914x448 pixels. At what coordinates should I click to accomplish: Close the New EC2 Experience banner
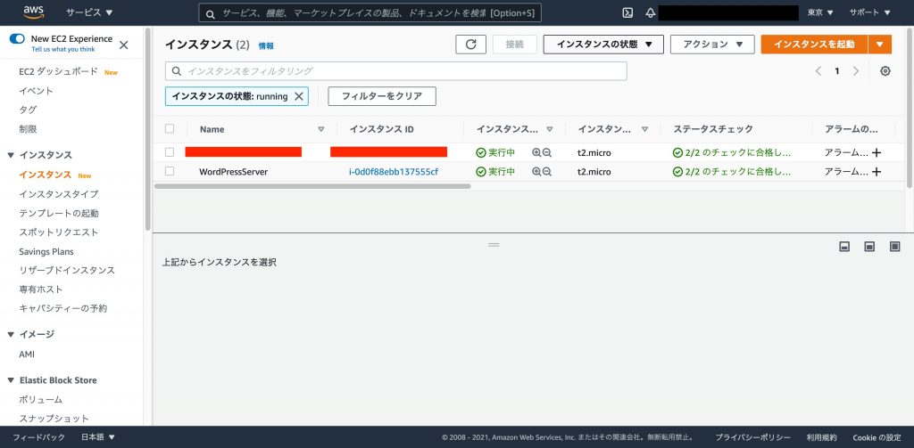[123, 45]
